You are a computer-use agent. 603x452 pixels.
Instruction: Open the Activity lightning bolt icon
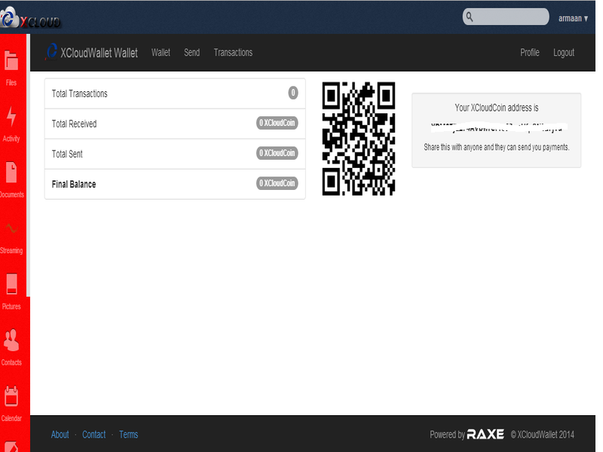coord(11,121)
